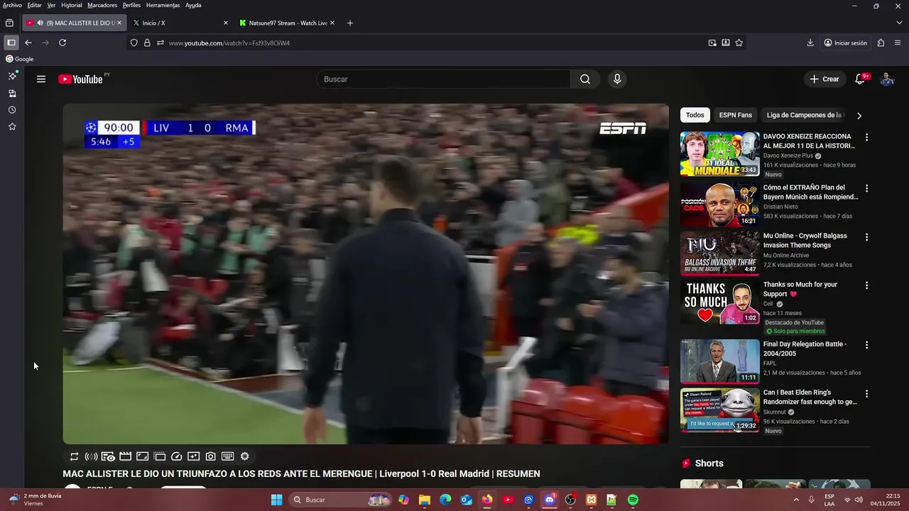Click the fit-to-window screen icon under the video

coord(142,456)
